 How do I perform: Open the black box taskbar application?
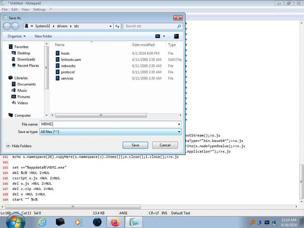[x=60, y=222]
